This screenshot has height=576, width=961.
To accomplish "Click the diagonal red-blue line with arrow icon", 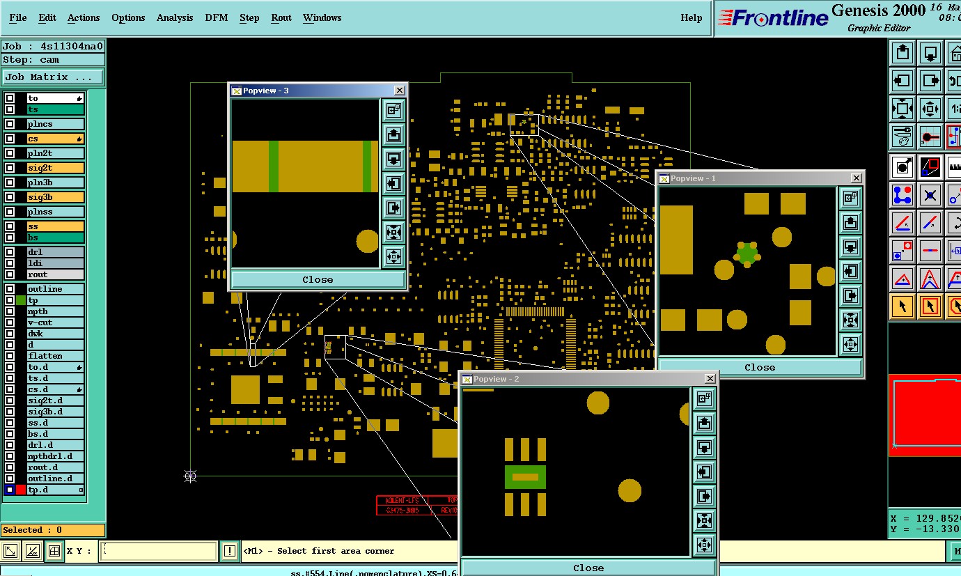I will tap(930, 223).
